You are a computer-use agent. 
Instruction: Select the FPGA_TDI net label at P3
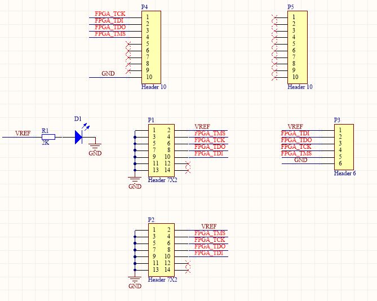[x=295, y=134]
